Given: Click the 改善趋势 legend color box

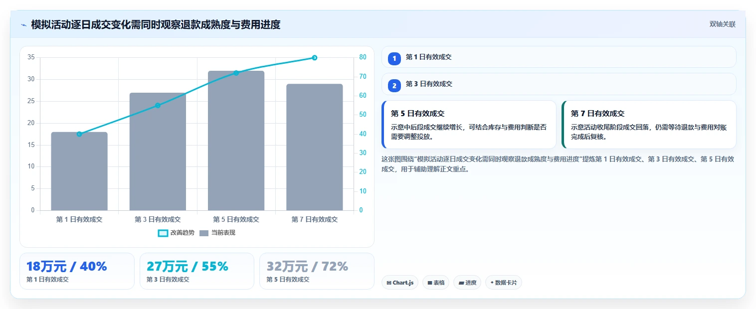Looking at the screenshot, I should point(163,233).
